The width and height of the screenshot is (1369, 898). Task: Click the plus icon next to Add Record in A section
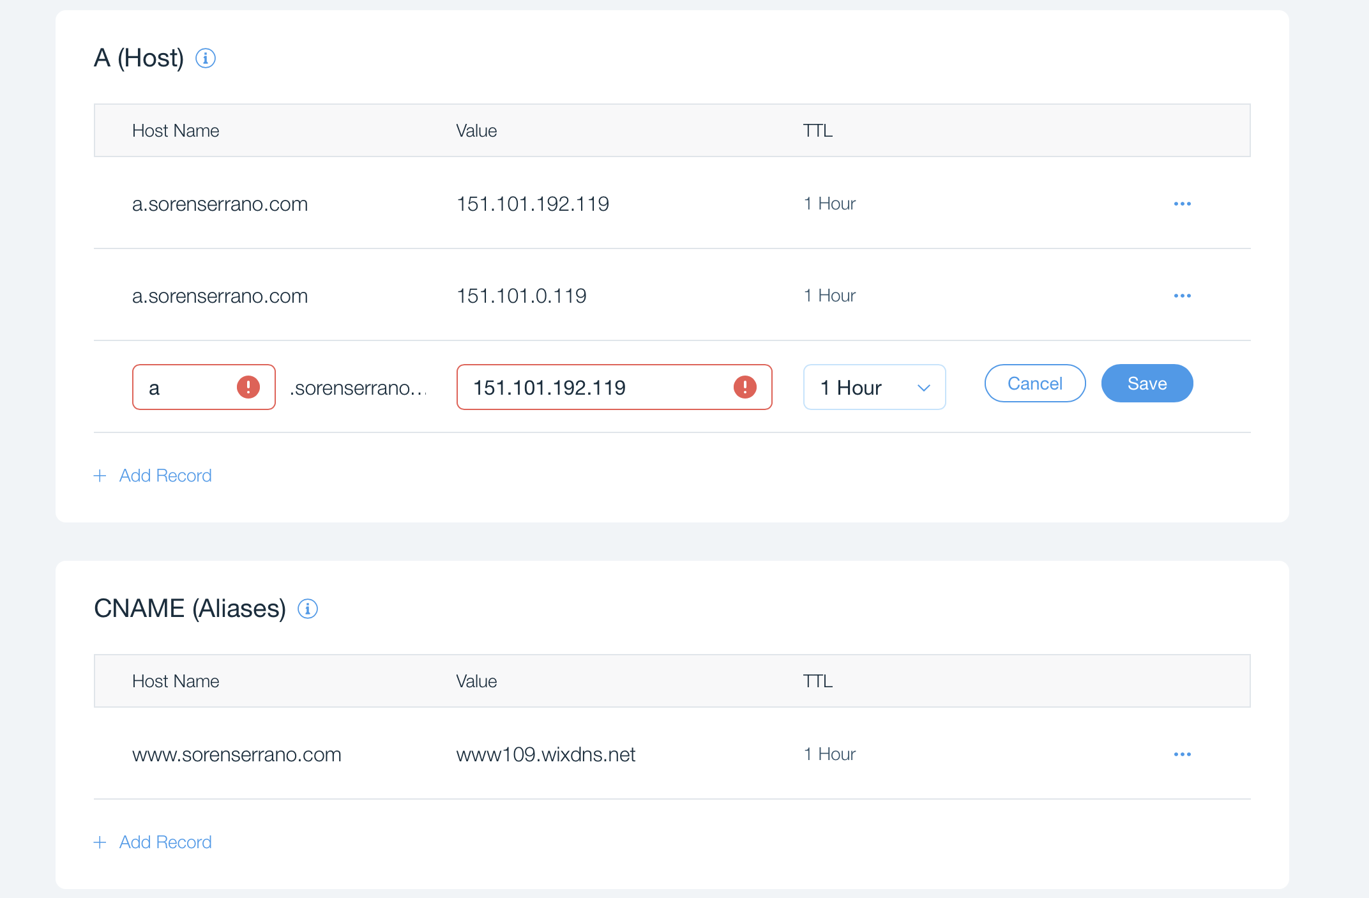[x=100, y=475]
